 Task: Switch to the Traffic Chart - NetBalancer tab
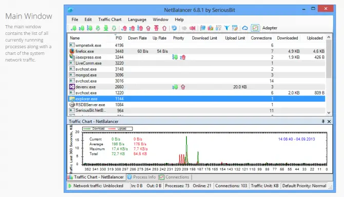tap(96, 177)
